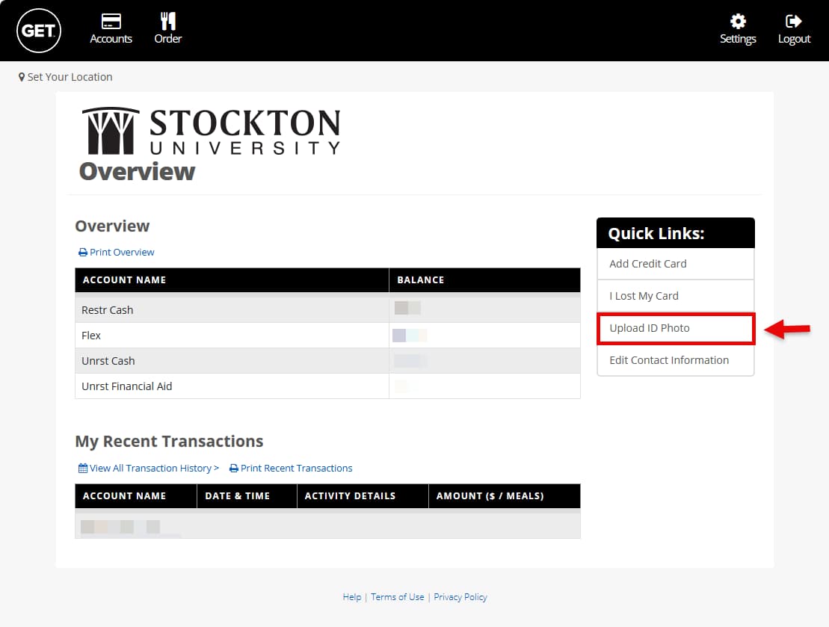The width and height of the screenshot is (829, 627).
Task: Select the Settings menu label
Action: (738, 39)
